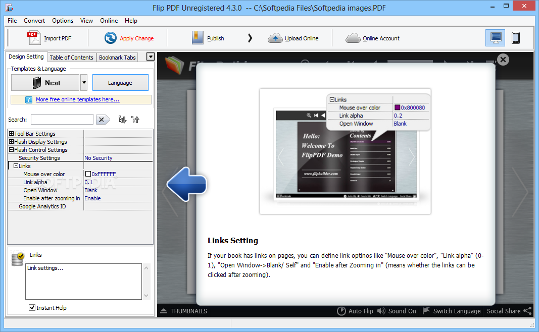Switch to desktop preview mode
This screenshot has width=539, height=332.
tap(496, 38)
